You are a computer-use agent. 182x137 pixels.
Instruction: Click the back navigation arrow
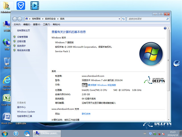[x=15, y=19]
